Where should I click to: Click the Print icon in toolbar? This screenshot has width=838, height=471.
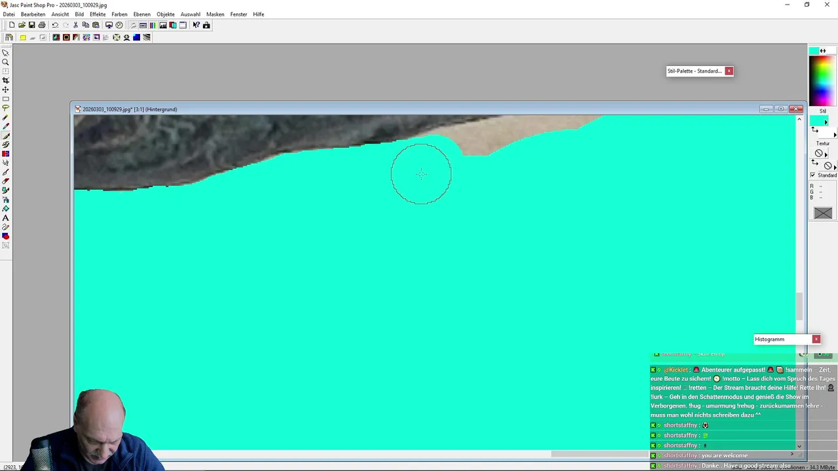tap(42, 25)
